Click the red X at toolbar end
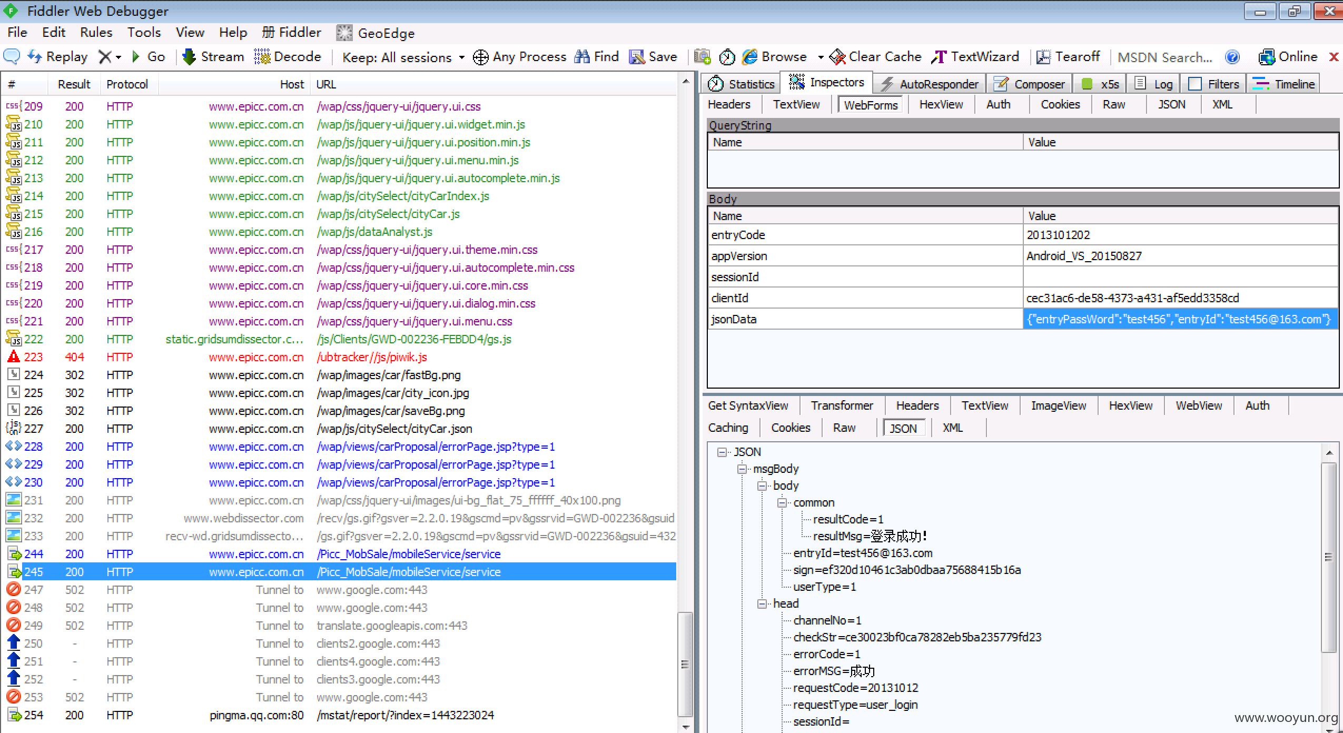Image resolution: width=1343 pixels, height=733 pixels. click(x=1334, y=57)
